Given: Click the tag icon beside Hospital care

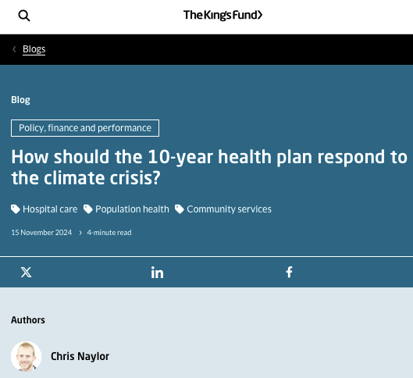Looking at the screenshot, I should (x=16, y=209).
